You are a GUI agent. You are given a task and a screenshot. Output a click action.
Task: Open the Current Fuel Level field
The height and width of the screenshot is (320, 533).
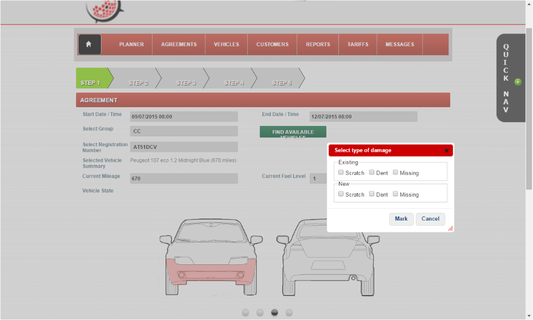click(x=318, y=178)
